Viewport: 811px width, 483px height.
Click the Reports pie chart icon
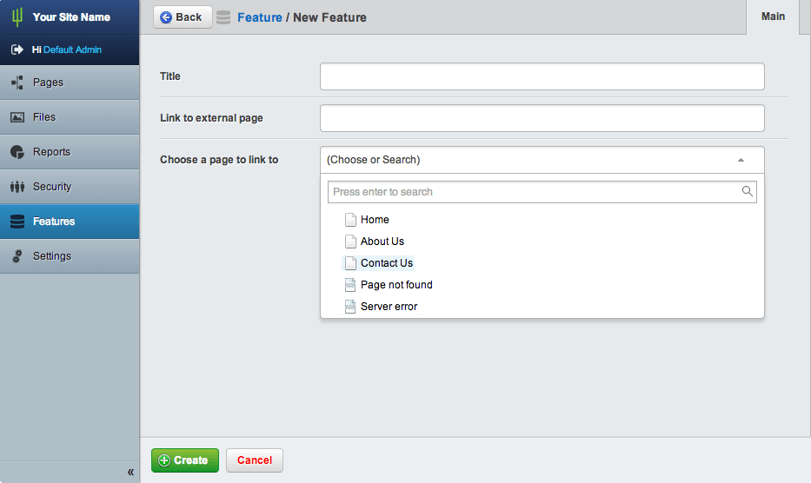pyautogui.click(x=17, y=152)
